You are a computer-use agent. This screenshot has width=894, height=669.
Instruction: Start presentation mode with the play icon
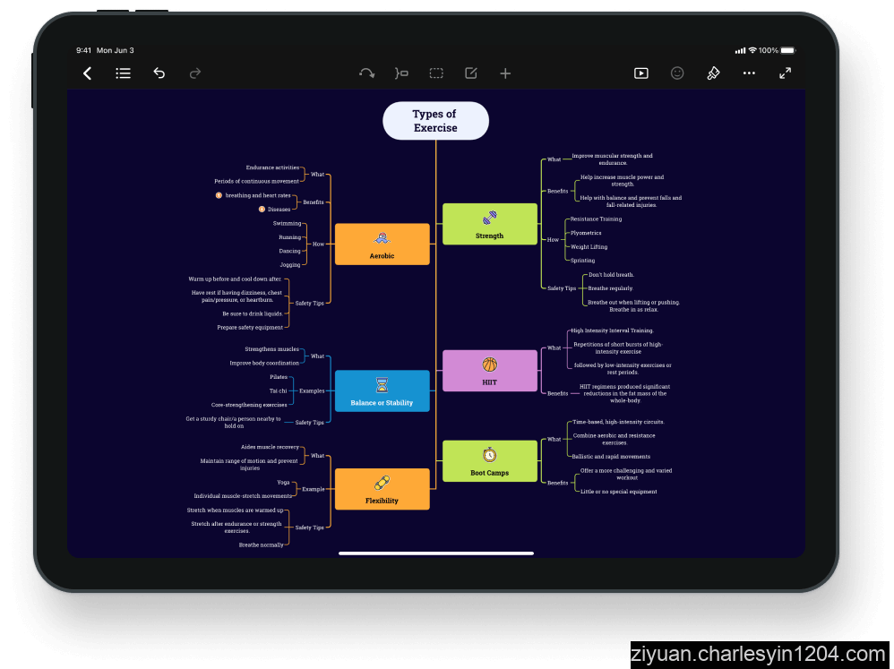click(x=641, y=73)
